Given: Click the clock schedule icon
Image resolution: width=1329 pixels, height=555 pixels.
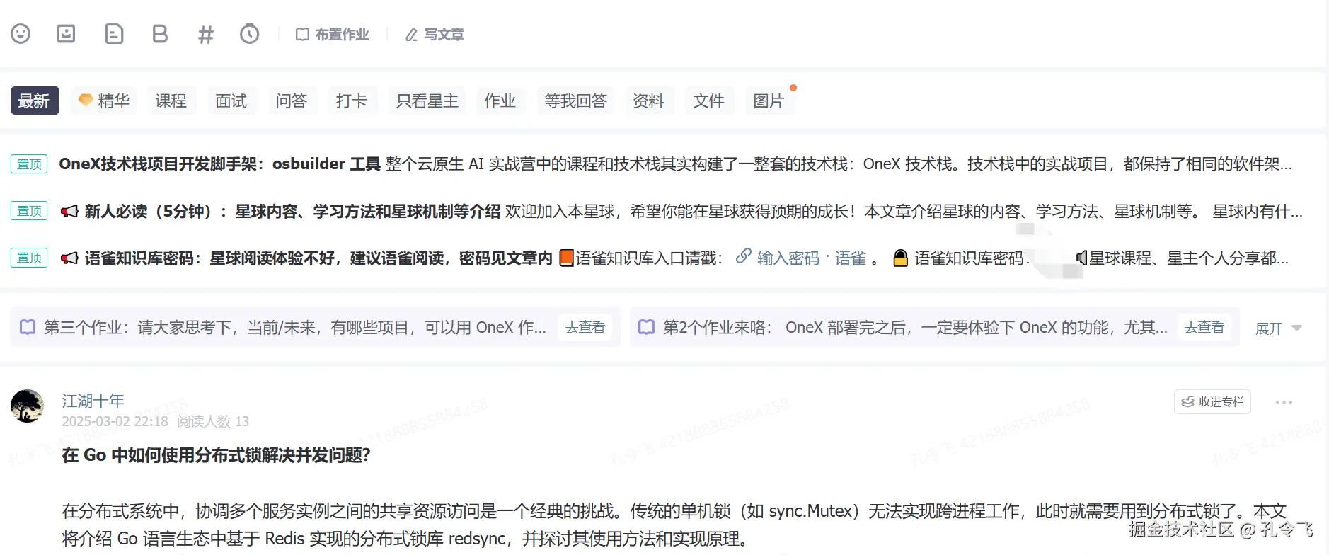Looking at the screenshot, I should tap(250, 34).
